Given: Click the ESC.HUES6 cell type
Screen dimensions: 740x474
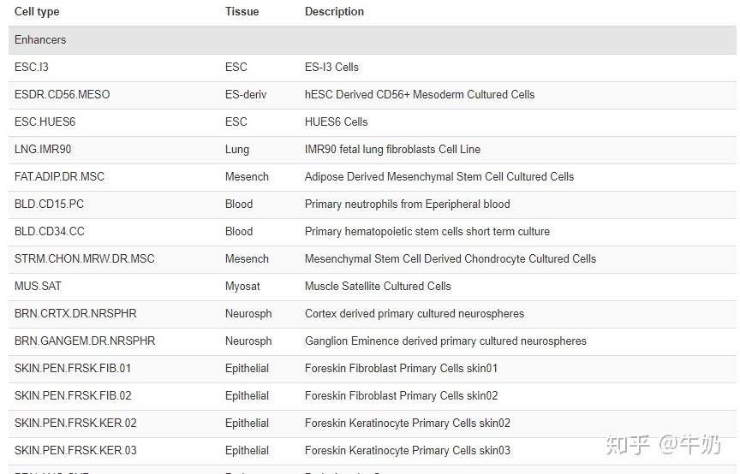Looking at the screenshot, I should point(45,121).
